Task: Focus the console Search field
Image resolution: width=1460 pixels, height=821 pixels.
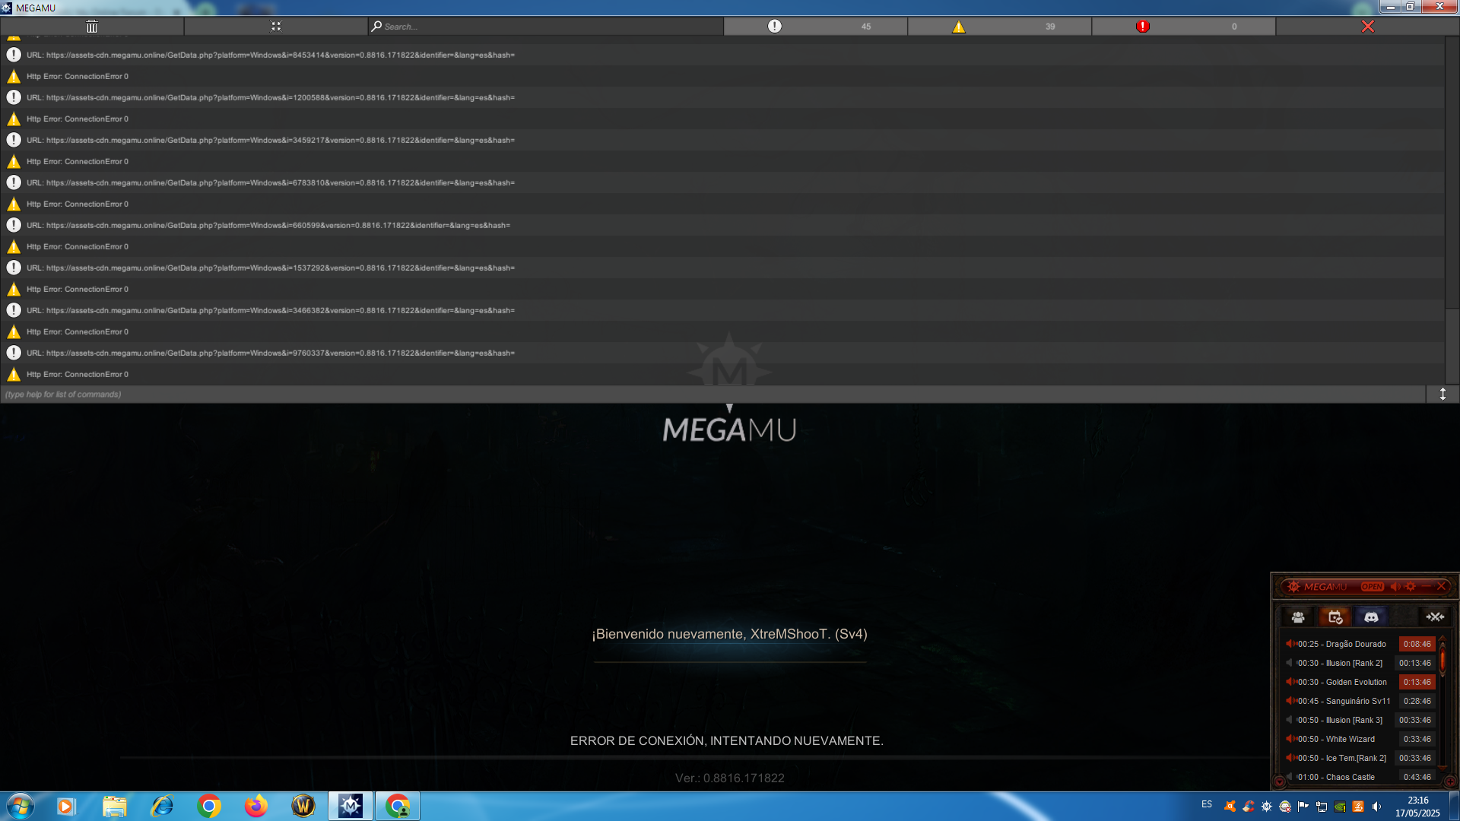Action: click(x=545, y=27)
